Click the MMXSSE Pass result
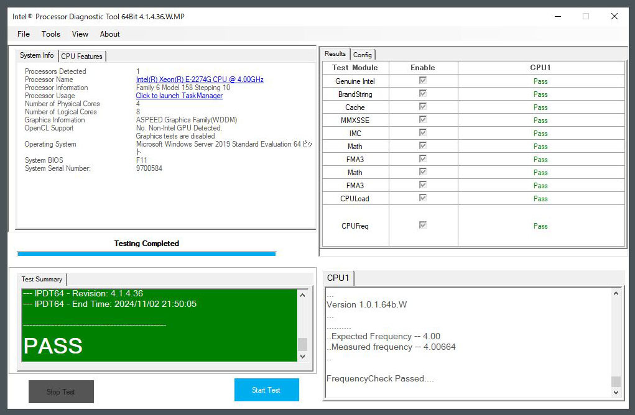 point(540,121)
